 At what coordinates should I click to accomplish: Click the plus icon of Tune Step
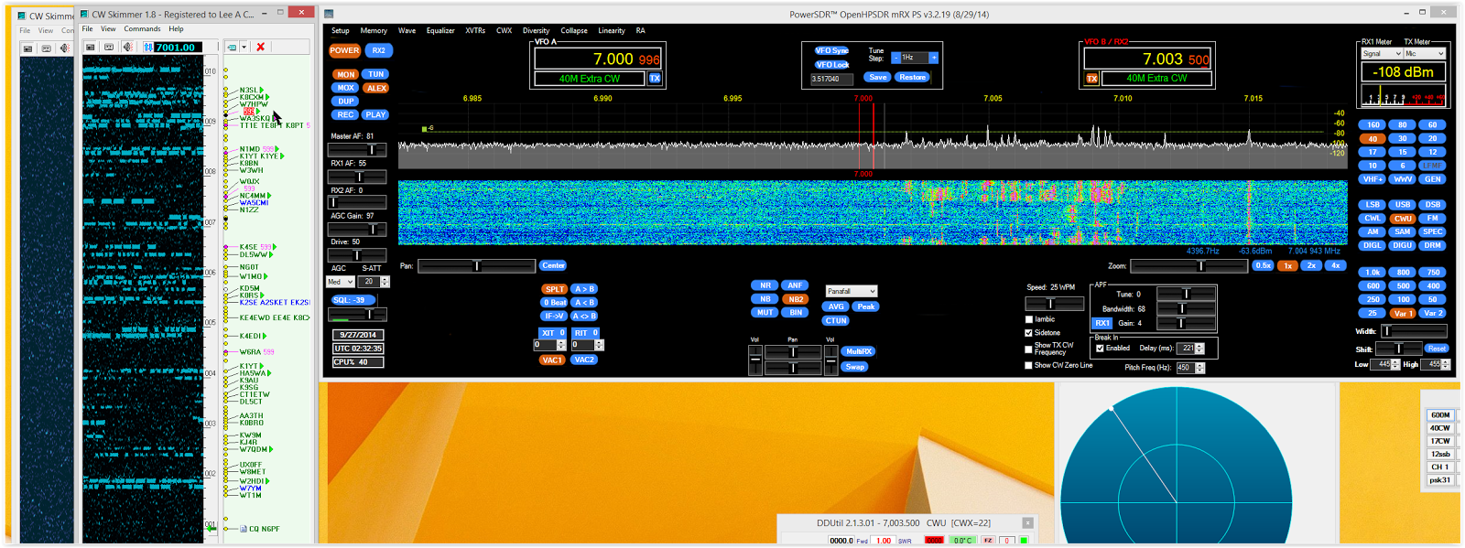[x=934, y=58]
